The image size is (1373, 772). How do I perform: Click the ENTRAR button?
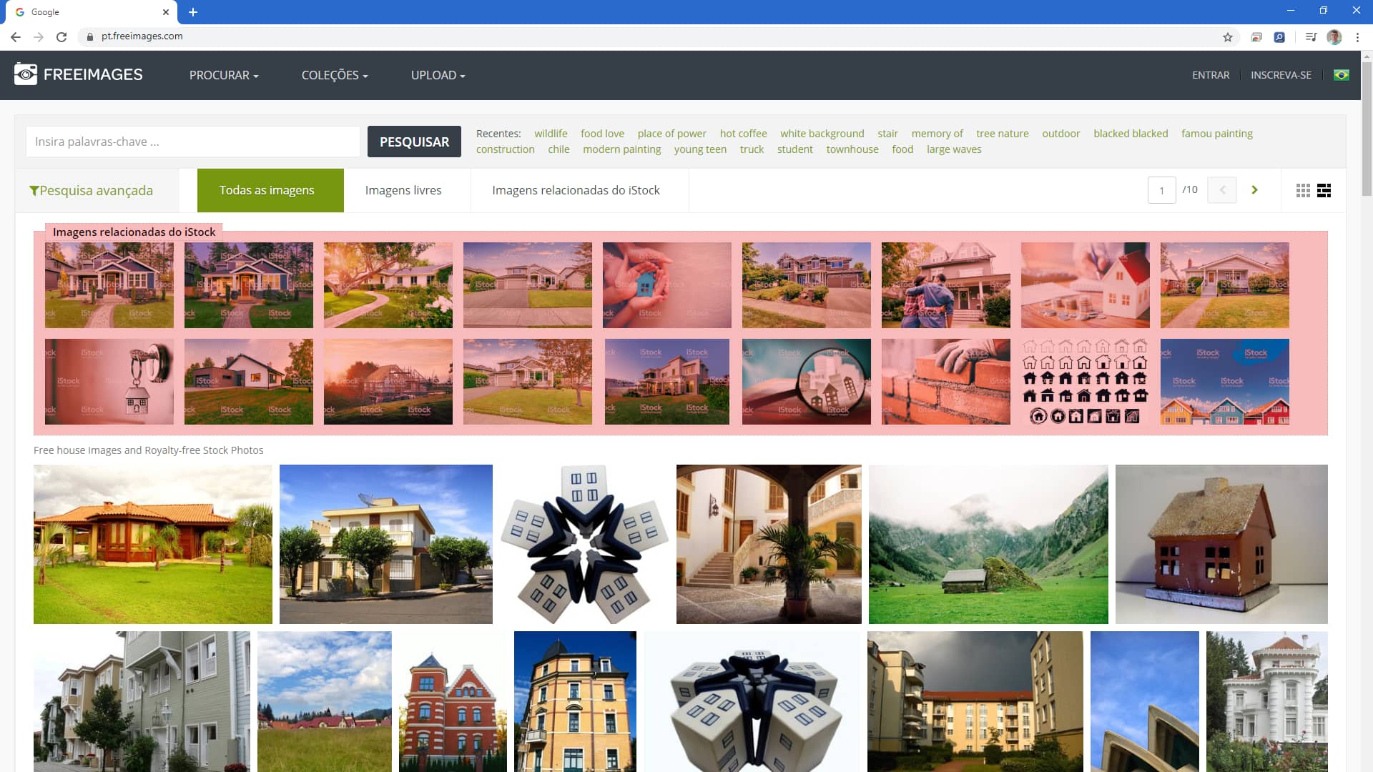tap(1211, 74)
